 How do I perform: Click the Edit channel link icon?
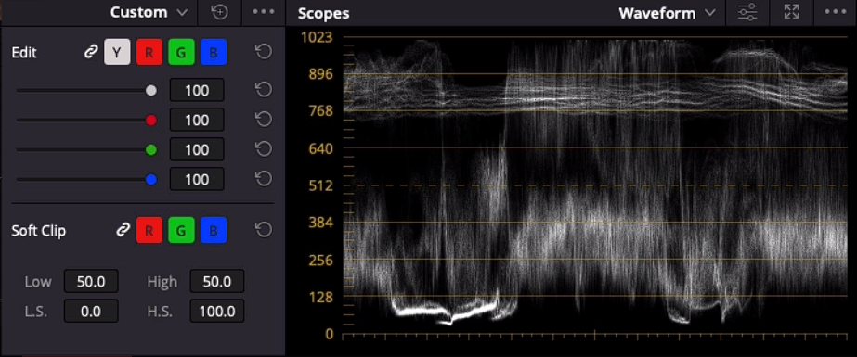(x=90, y=53)
